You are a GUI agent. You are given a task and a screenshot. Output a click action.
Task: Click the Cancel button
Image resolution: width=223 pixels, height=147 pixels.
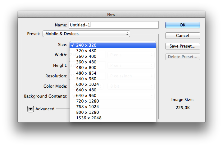coord(183,35)
